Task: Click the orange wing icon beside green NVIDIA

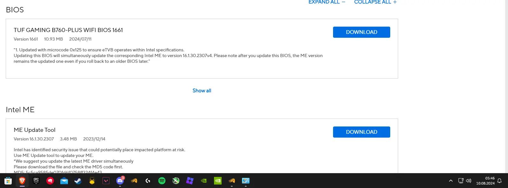Action: click(x=232, y=181)
